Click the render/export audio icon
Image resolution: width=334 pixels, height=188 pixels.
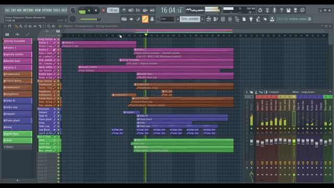click(295, 10)
